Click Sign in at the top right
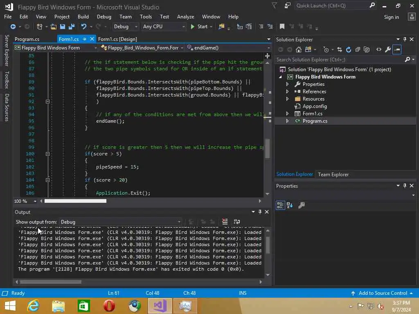 tap(391, 17)
